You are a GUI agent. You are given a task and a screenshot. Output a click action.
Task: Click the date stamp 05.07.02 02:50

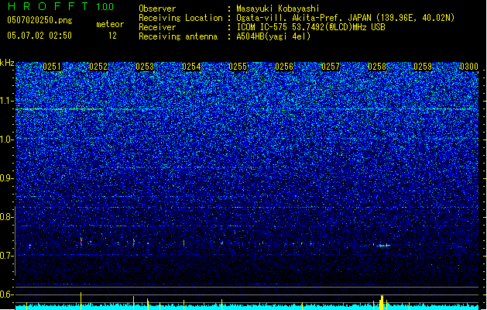point(39,36)
